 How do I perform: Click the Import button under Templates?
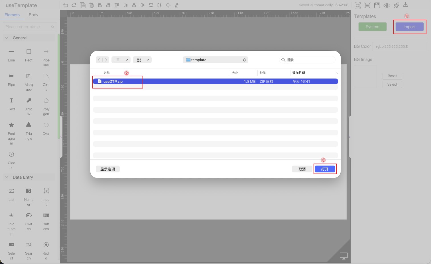pyautogui.click(x=410, y=26)
